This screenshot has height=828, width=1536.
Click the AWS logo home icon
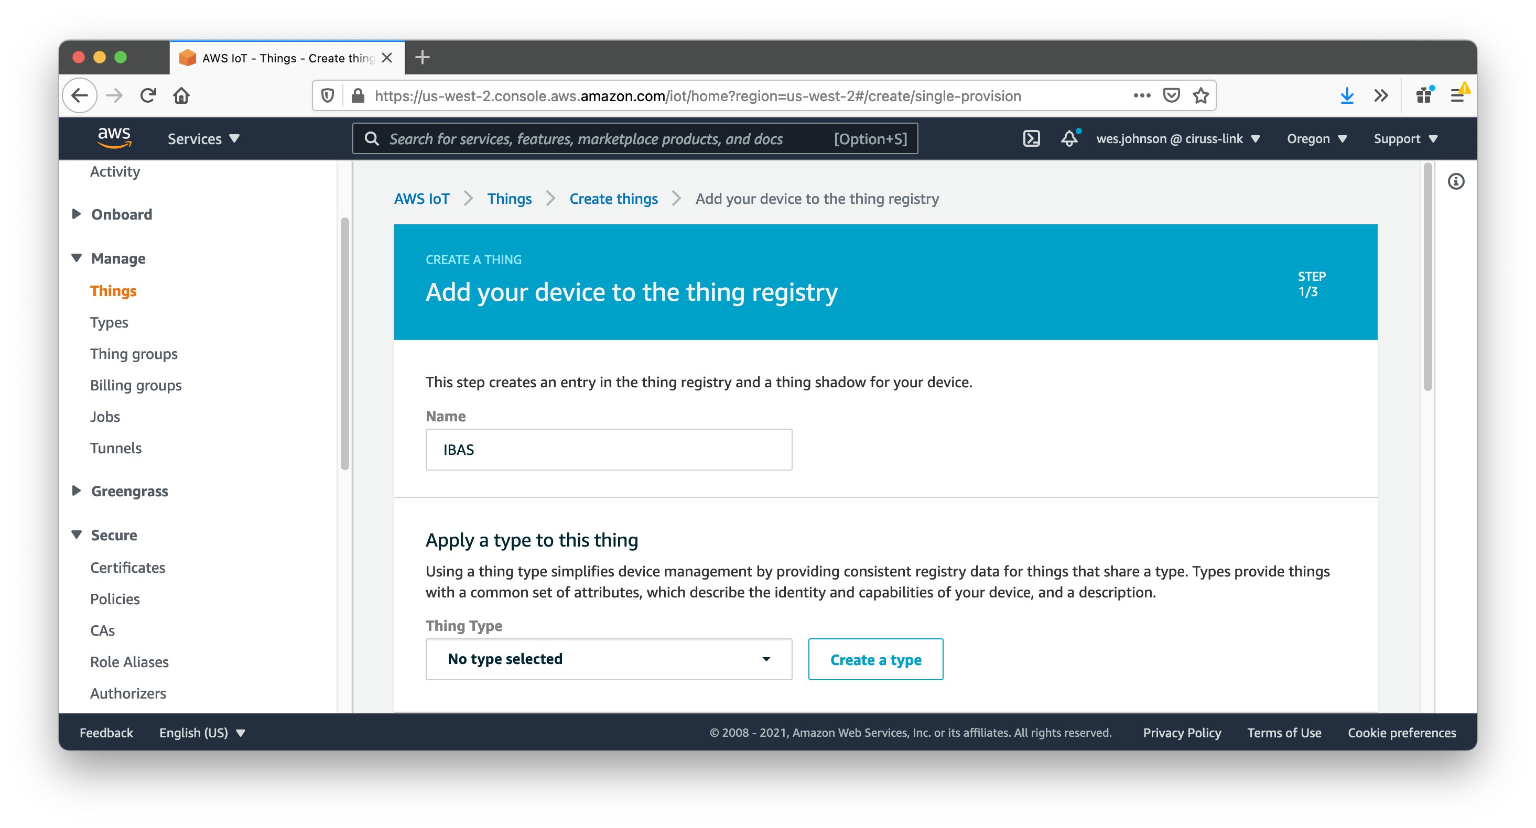click(x=114, y=138)
